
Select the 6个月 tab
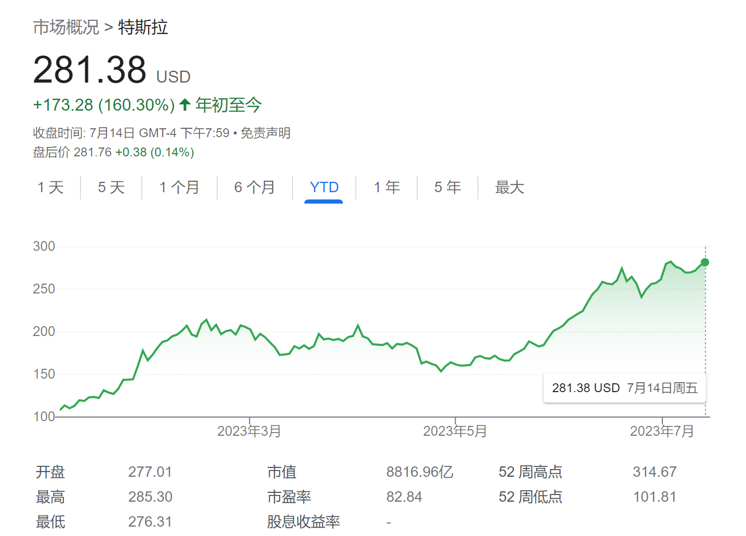[254, 187]
